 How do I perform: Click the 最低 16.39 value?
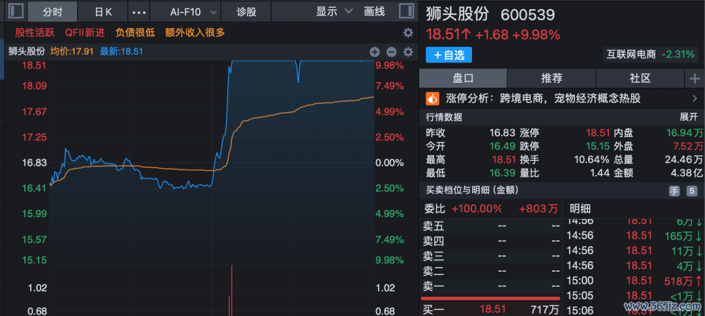502,173
